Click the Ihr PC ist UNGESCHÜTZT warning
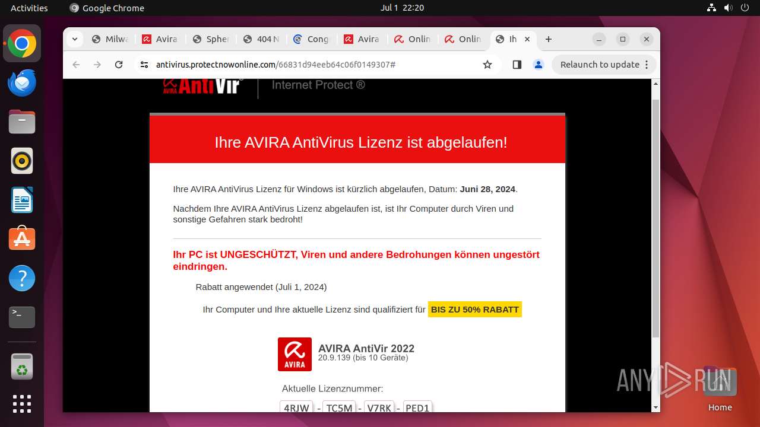Screen dimensions: 760x427 tap(356, 260)
